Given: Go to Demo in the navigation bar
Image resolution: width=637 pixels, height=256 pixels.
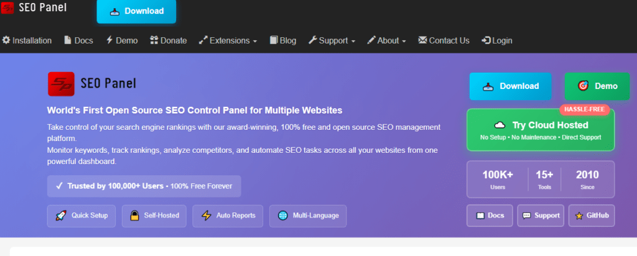Looking at the screenshot, I should coord(122,40).
